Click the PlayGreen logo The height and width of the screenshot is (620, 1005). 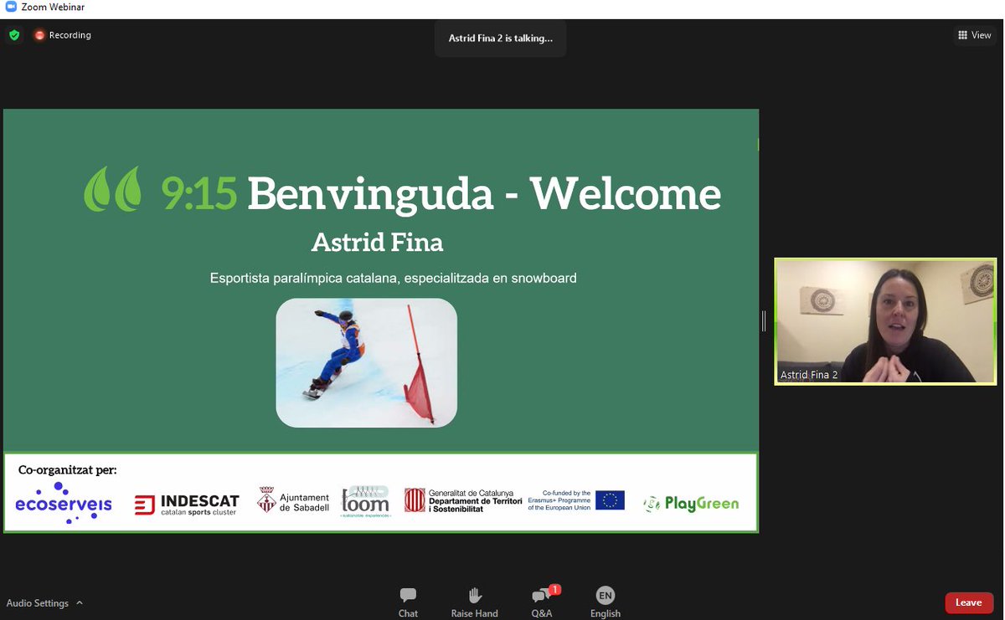pyautogui.click(x=691, y=504)
